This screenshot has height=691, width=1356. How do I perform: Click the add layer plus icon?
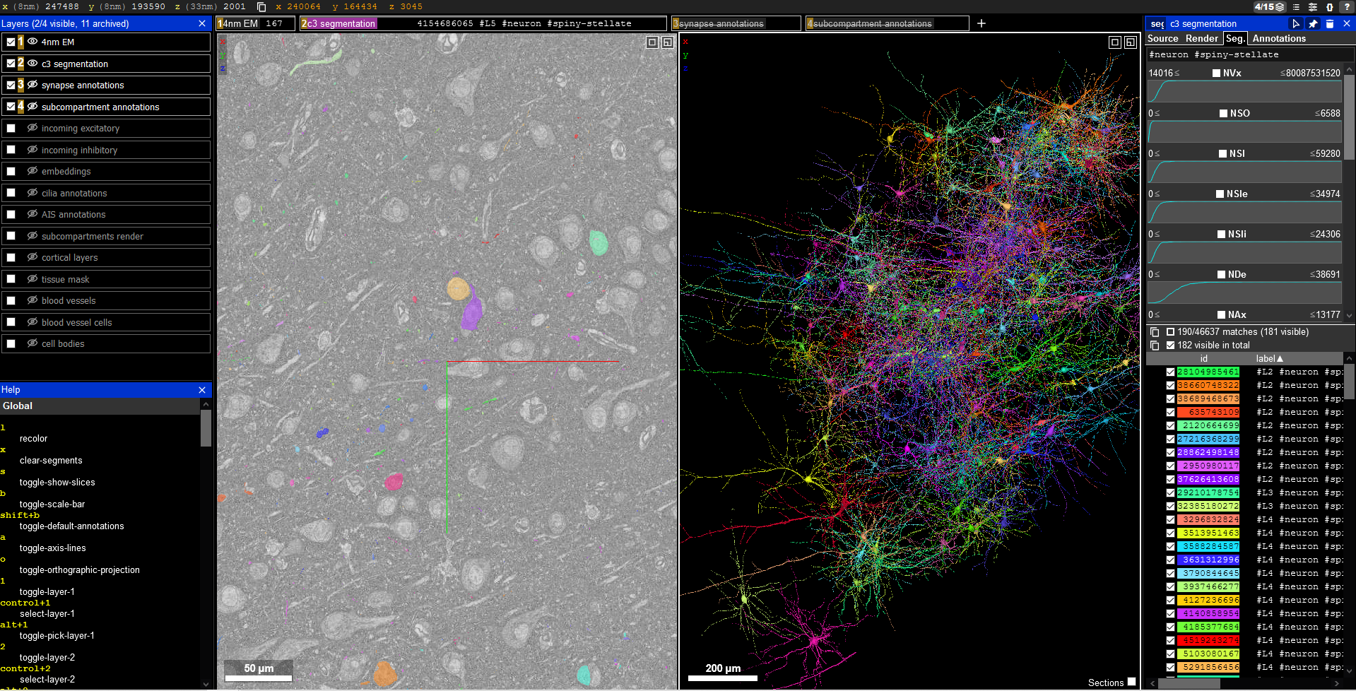tap(981, 23)
